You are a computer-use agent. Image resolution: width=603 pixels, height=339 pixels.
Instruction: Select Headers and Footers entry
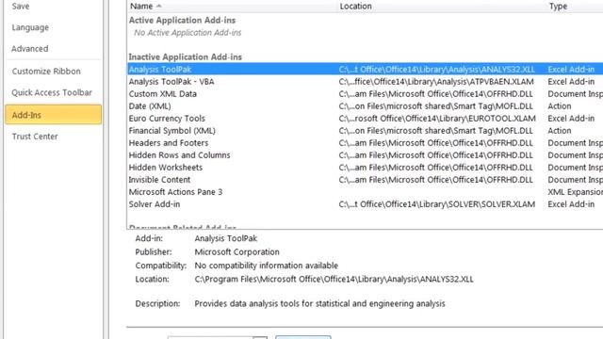pyautogui.click(x=169, y=143)
